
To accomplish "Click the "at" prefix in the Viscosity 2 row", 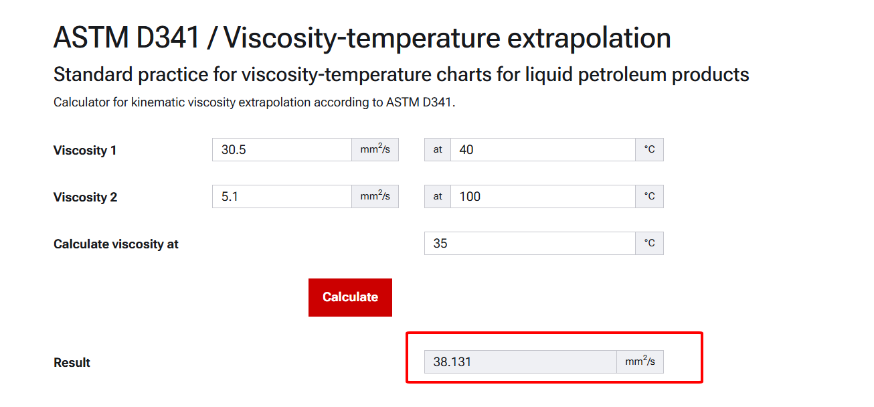I will click(x=438, y=197).
